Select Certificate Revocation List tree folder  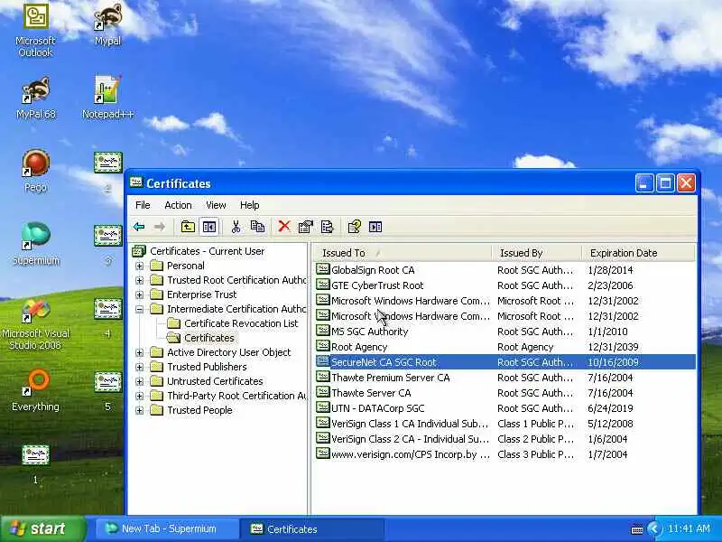pyautogui.click(x=241, y=323)
